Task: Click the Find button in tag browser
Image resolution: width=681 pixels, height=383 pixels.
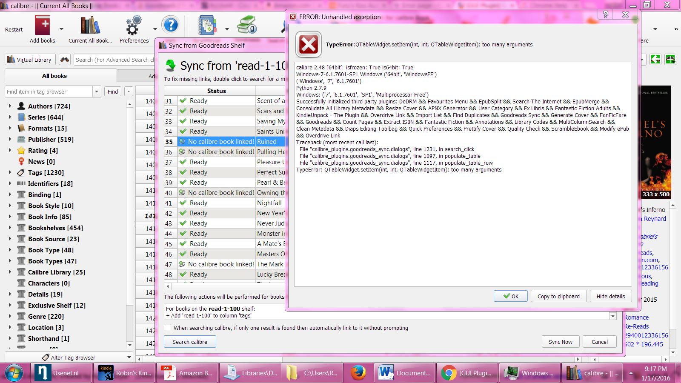Action: click(113, 91)
